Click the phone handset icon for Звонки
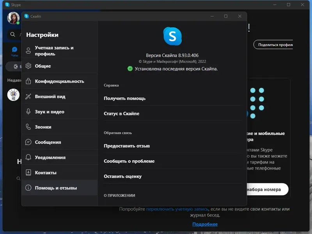 click(28, 127)
